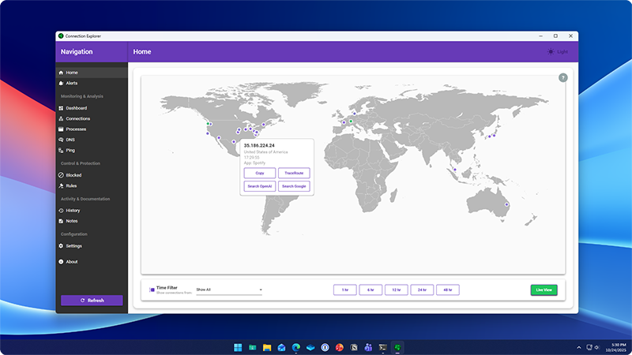The width and height of the screenshot is (632, 355).
Task: Select the Processes icon in sidebar
Action: coord(61,129)
